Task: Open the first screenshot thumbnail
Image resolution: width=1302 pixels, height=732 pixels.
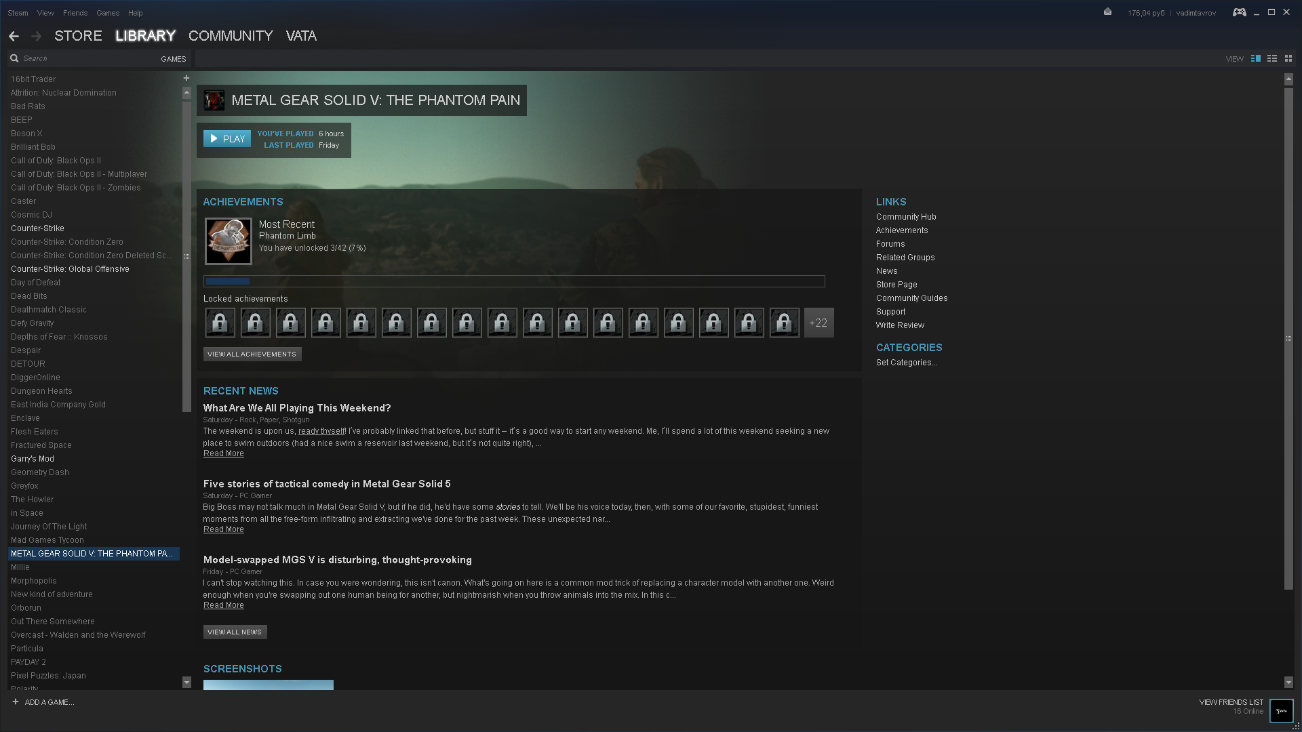Action: tap(269, 685)
